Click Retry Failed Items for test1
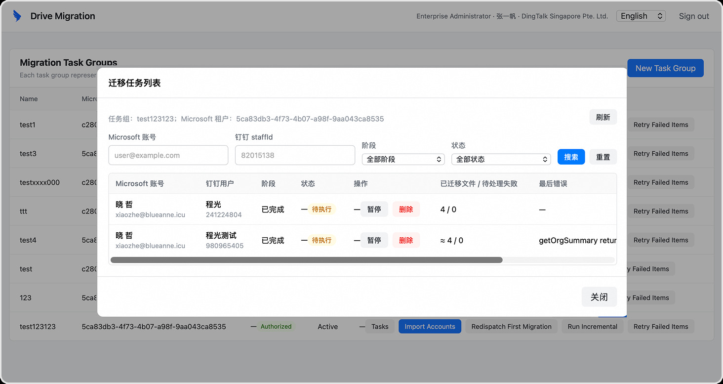The height and width of the screenshot is (384, 723). point(661,125)
